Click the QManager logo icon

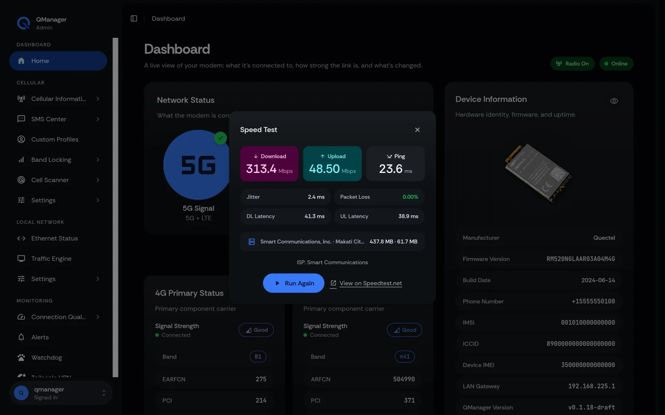(x=24, y=23)
